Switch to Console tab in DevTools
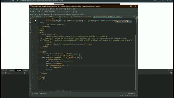 pyautogui.click(x=19, y=70)
